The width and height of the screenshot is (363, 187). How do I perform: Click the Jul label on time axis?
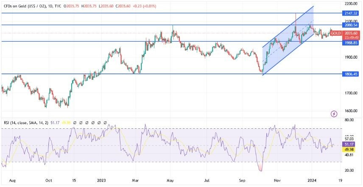(x=207, y=180)
